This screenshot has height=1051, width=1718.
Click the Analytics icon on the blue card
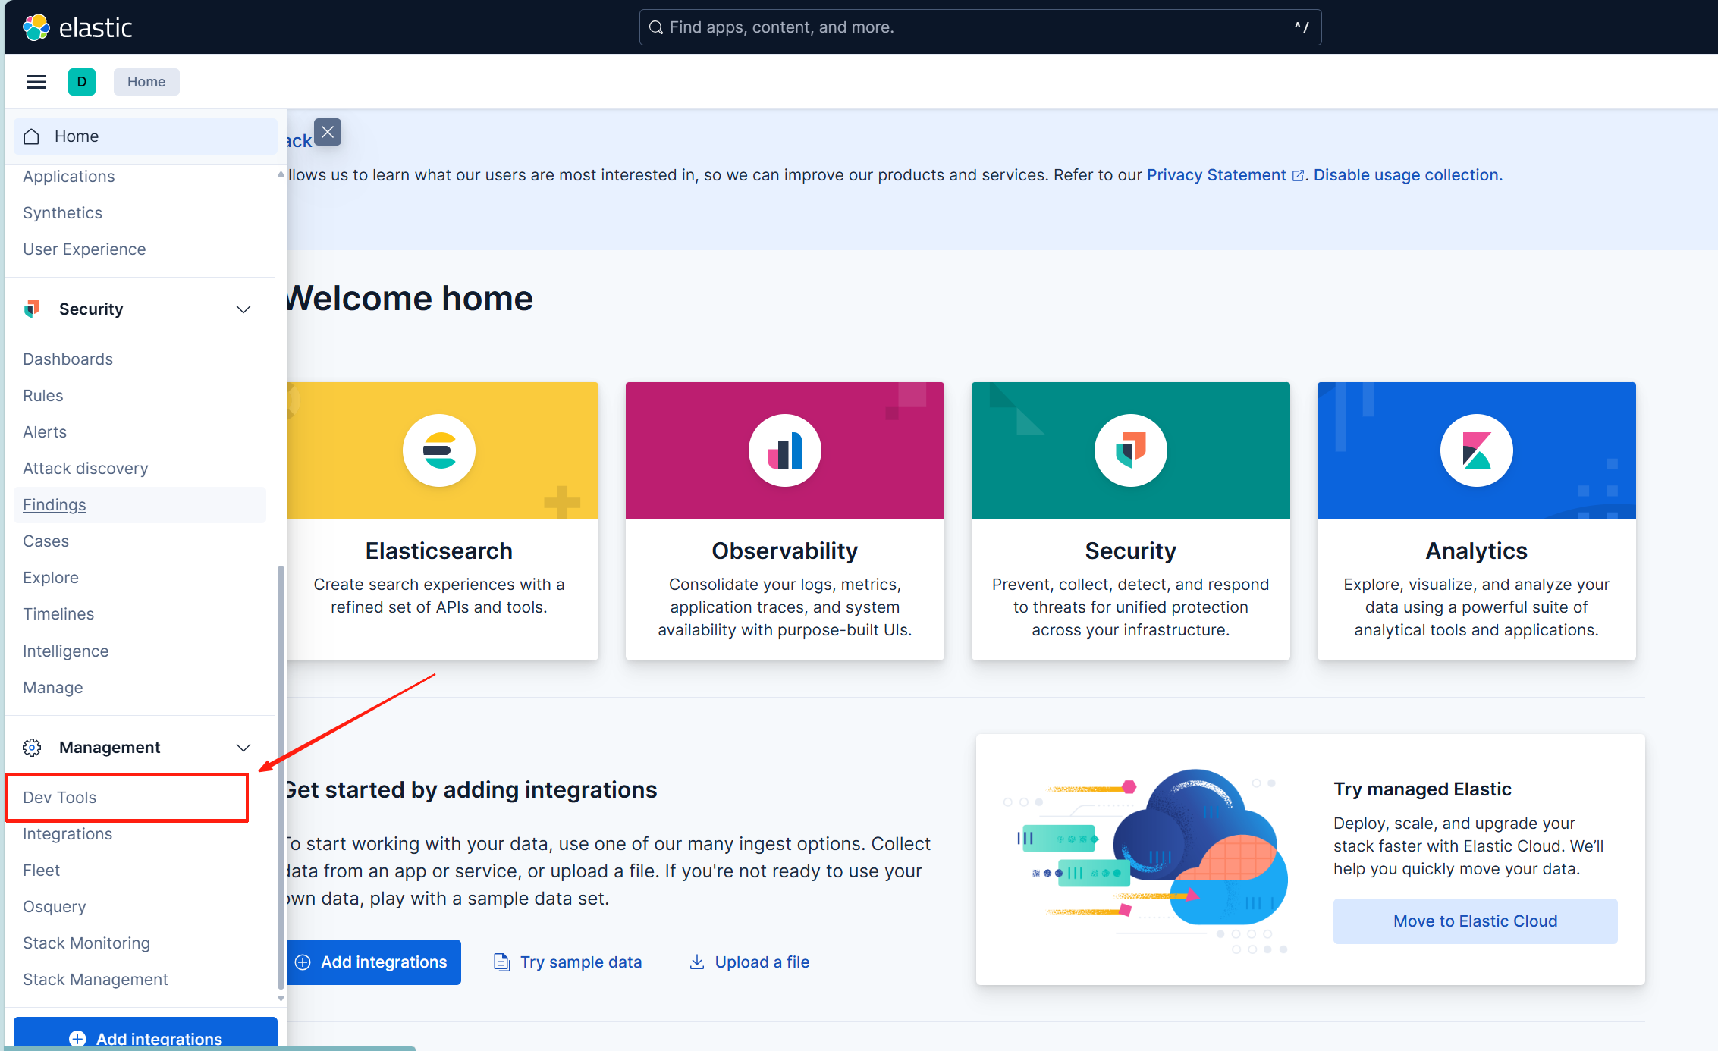1475,450
